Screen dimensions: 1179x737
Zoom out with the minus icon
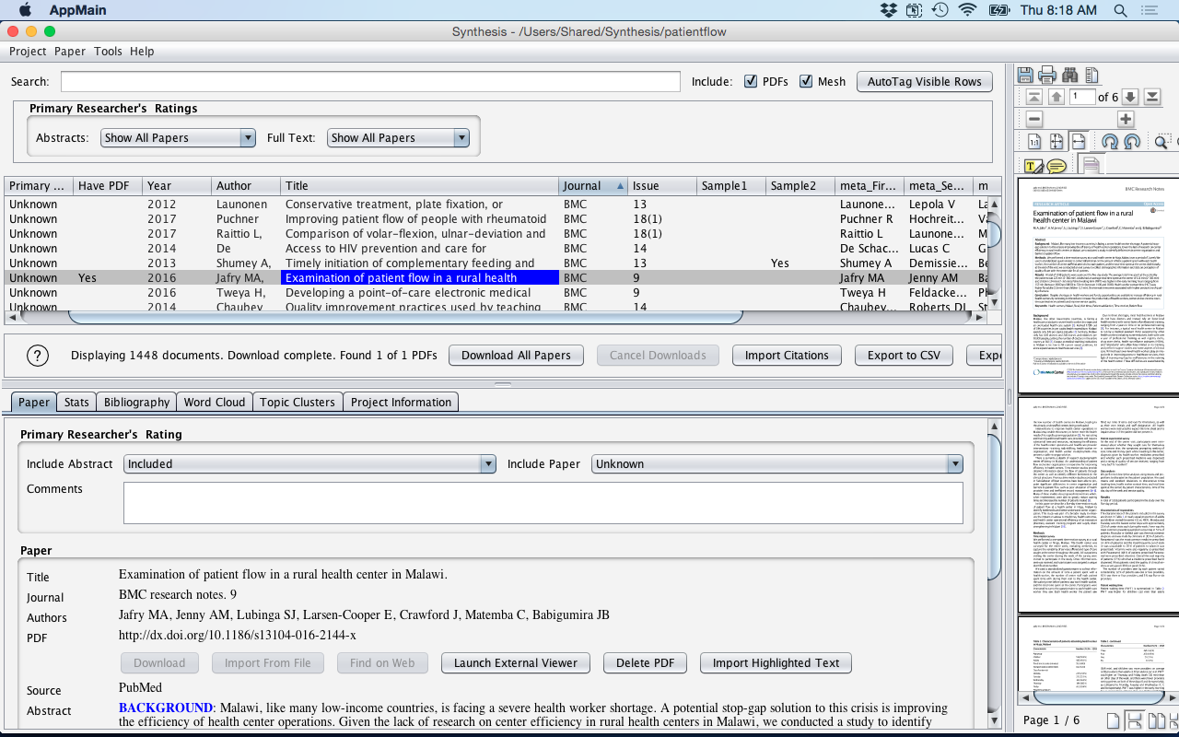1034,119
